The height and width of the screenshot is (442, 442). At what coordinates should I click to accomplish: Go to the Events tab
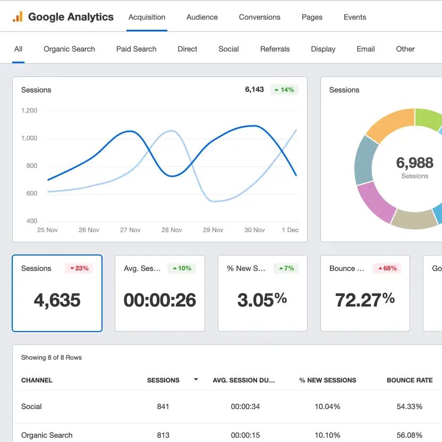(354, 17)
